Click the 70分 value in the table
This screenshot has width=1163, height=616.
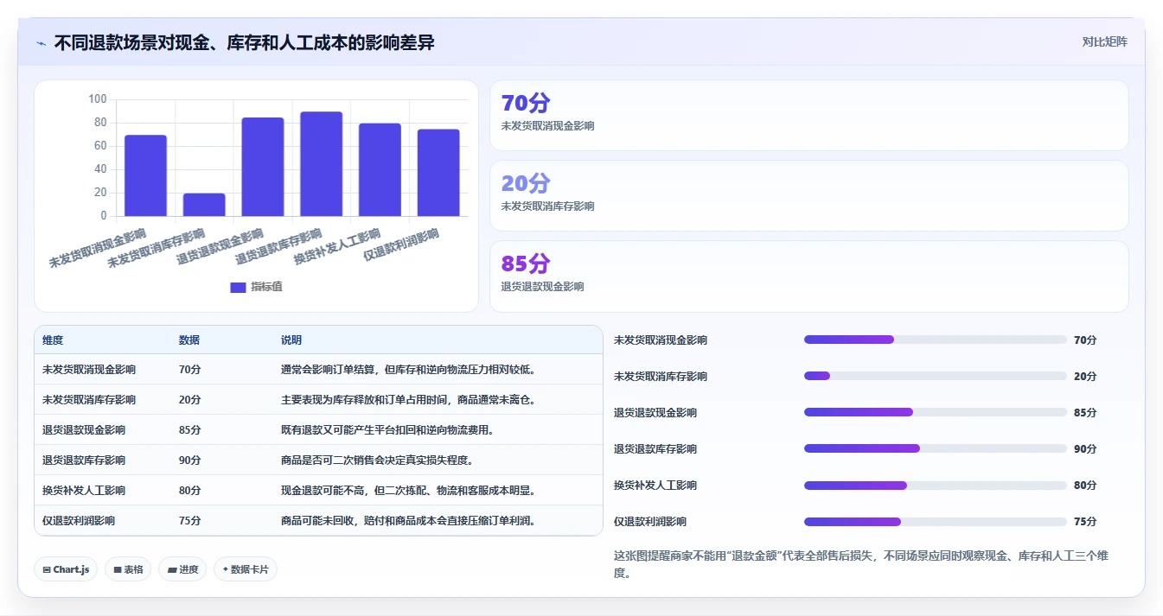pos(190,369)
